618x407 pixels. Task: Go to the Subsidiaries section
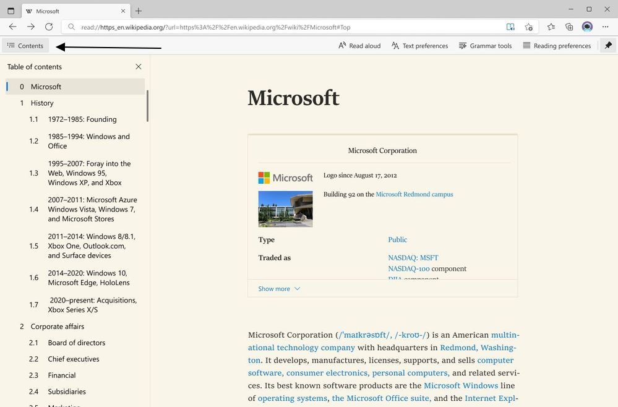click(x=75, y=392)
